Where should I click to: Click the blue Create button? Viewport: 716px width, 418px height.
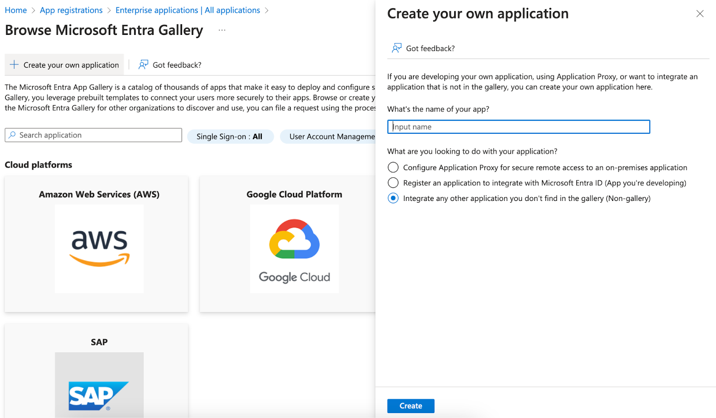coord(410,406)
